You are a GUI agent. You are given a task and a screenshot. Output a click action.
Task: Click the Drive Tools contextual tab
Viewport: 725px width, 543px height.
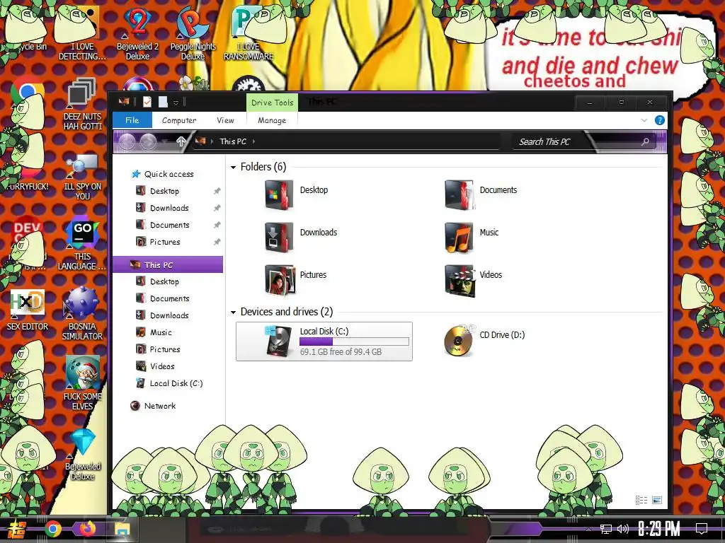(x=272, y=103)
